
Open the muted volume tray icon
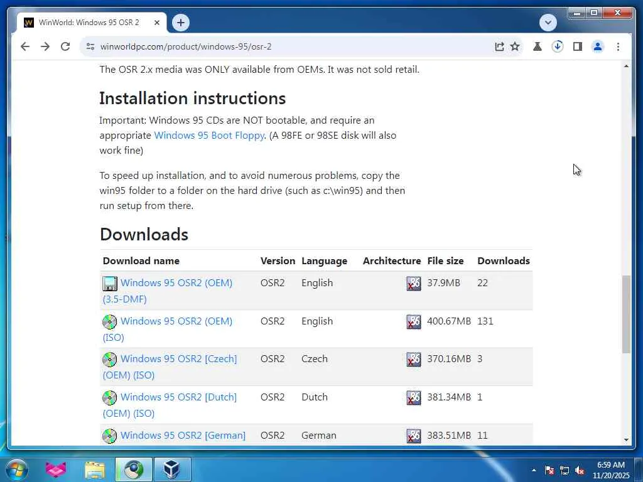(x=580, y=470)
